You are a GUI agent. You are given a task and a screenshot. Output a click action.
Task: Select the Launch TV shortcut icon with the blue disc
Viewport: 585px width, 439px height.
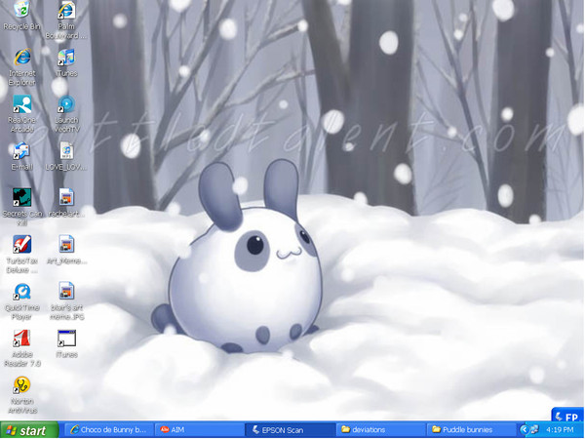(x=66, y=104)
